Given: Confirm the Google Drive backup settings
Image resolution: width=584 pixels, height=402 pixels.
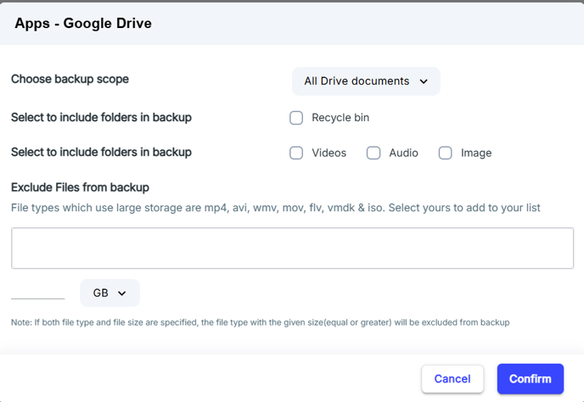Looking at the screenshot, I should (531, 379).
